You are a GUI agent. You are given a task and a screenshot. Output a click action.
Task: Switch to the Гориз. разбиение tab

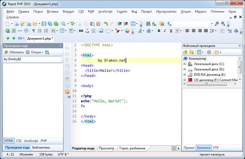[132, 148]
